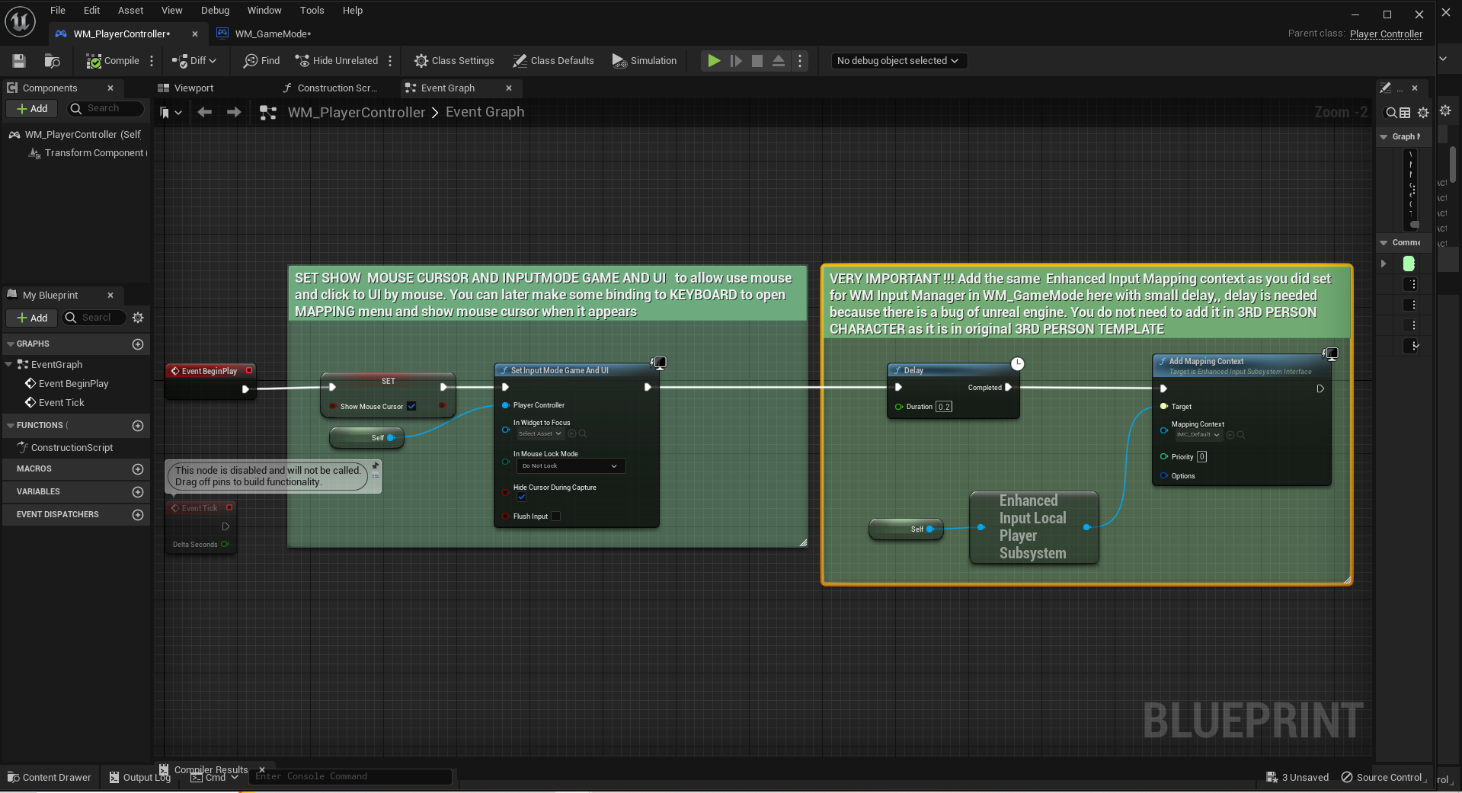Open My Blueprint settings gear
1462x793 pixels.
pos(138,318)
